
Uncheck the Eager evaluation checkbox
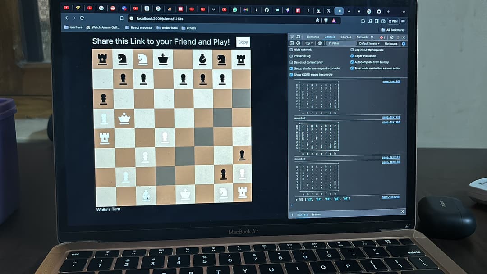pyautogui.click(x=352, y=56)
